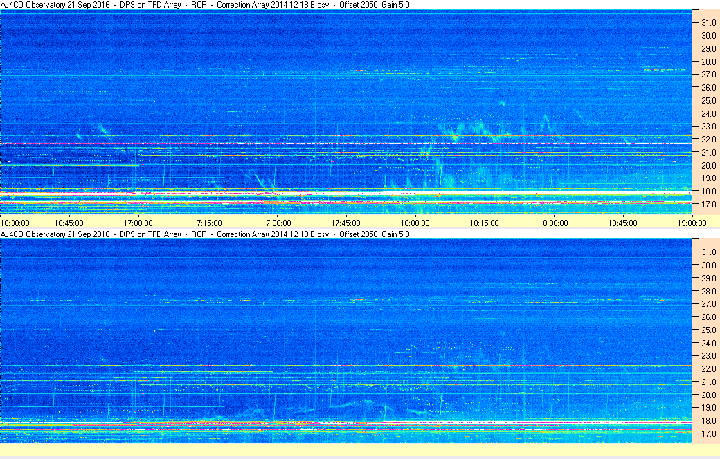The width and height of the screenshot is (720, 459).
Task: Click the 17:15:00 time axis label
Action: tap(207, 223)
